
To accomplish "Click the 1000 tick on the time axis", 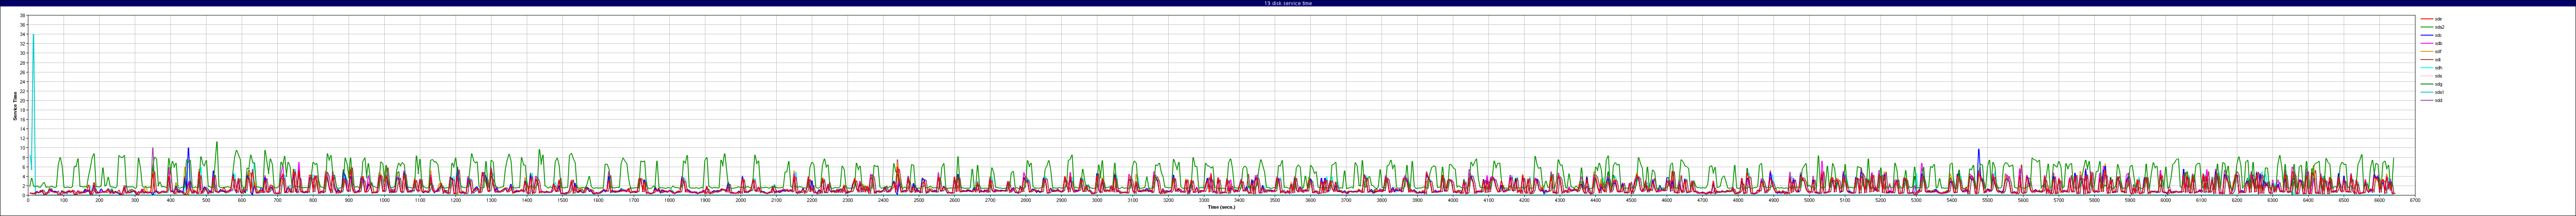I will (384, 200).
